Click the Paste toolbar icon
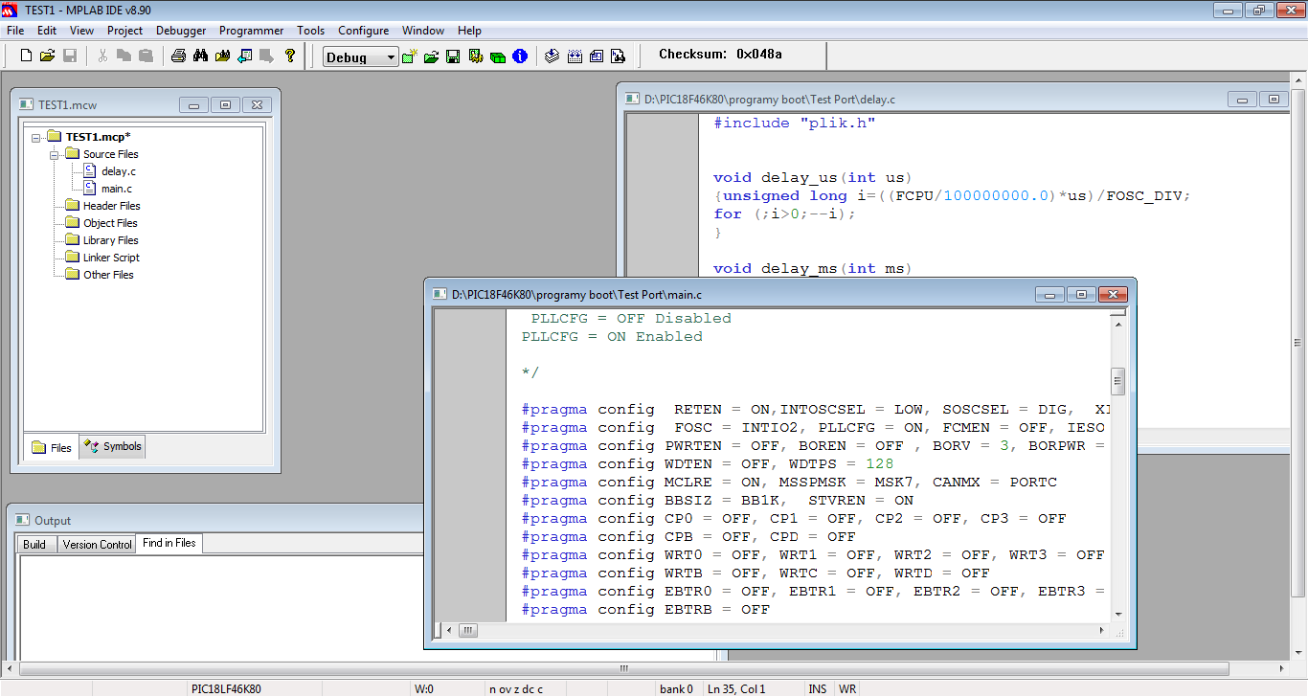This screenshot has width=1308, height=697. 146,56
